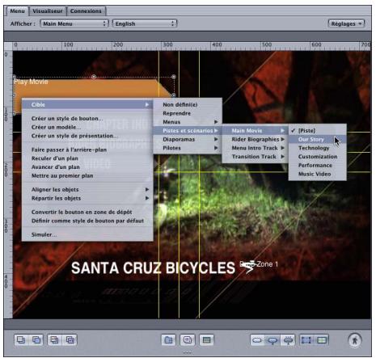Screen dimensions: 376x358
Task: Choose Définir comme style de bouton par défaut
Action: pyautogui.click(x=87, y=221)
